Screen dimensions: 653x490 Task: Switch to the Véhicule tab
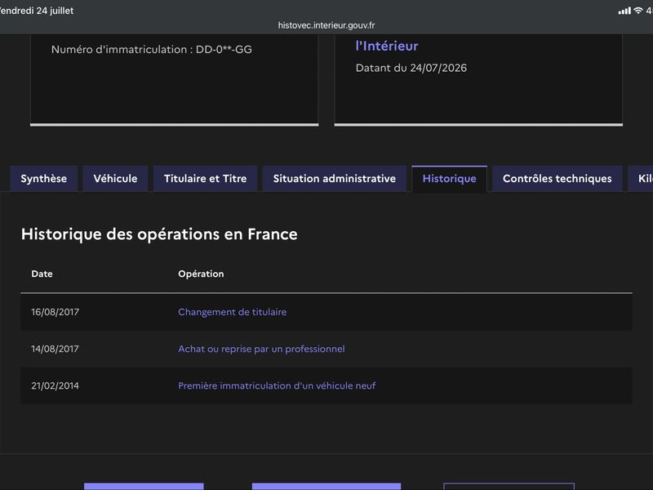115,179
